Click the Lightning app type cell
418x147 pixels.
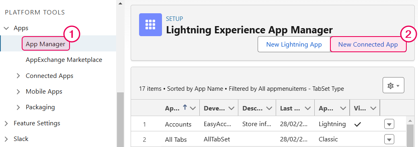click(x=332, y=124)
